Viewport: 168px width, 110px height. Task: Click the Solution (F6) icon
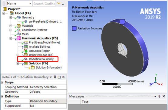tap(26, 63)
